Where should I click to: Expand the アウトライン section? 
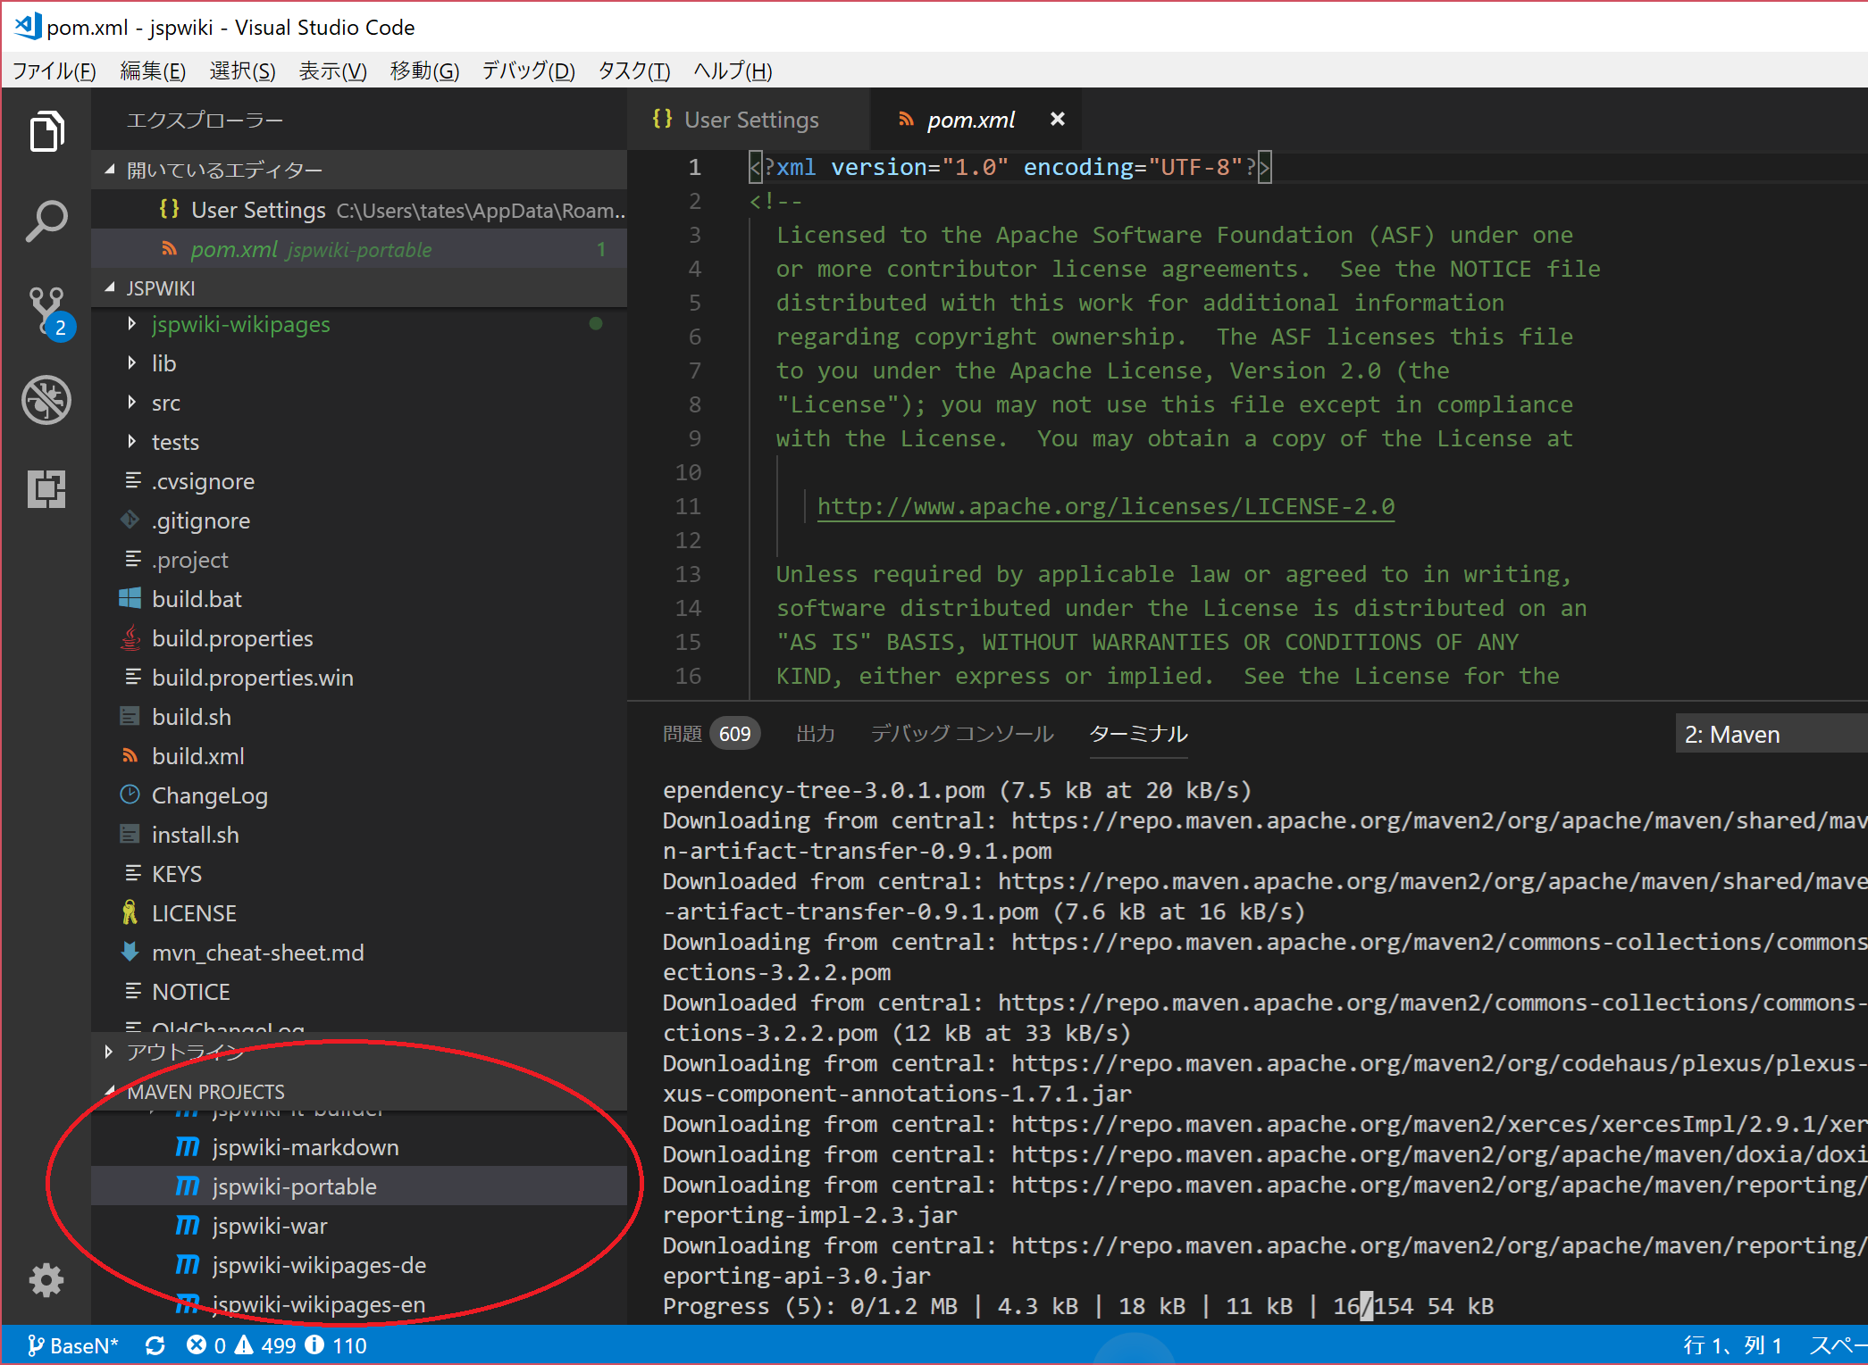(x=359, y=1052)
